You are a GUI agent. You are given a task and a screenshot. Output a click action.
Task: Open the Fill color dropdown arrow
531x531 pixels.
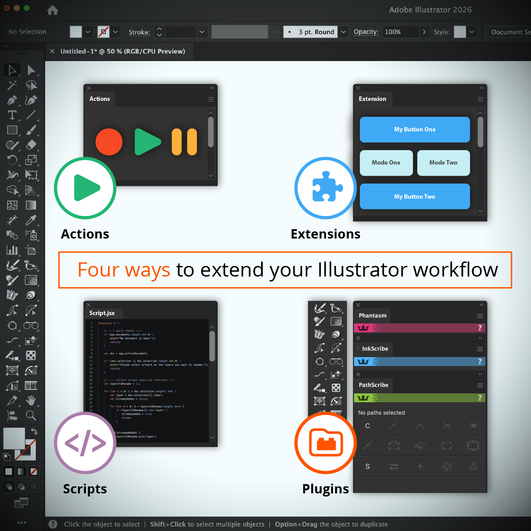click(88, 32)
